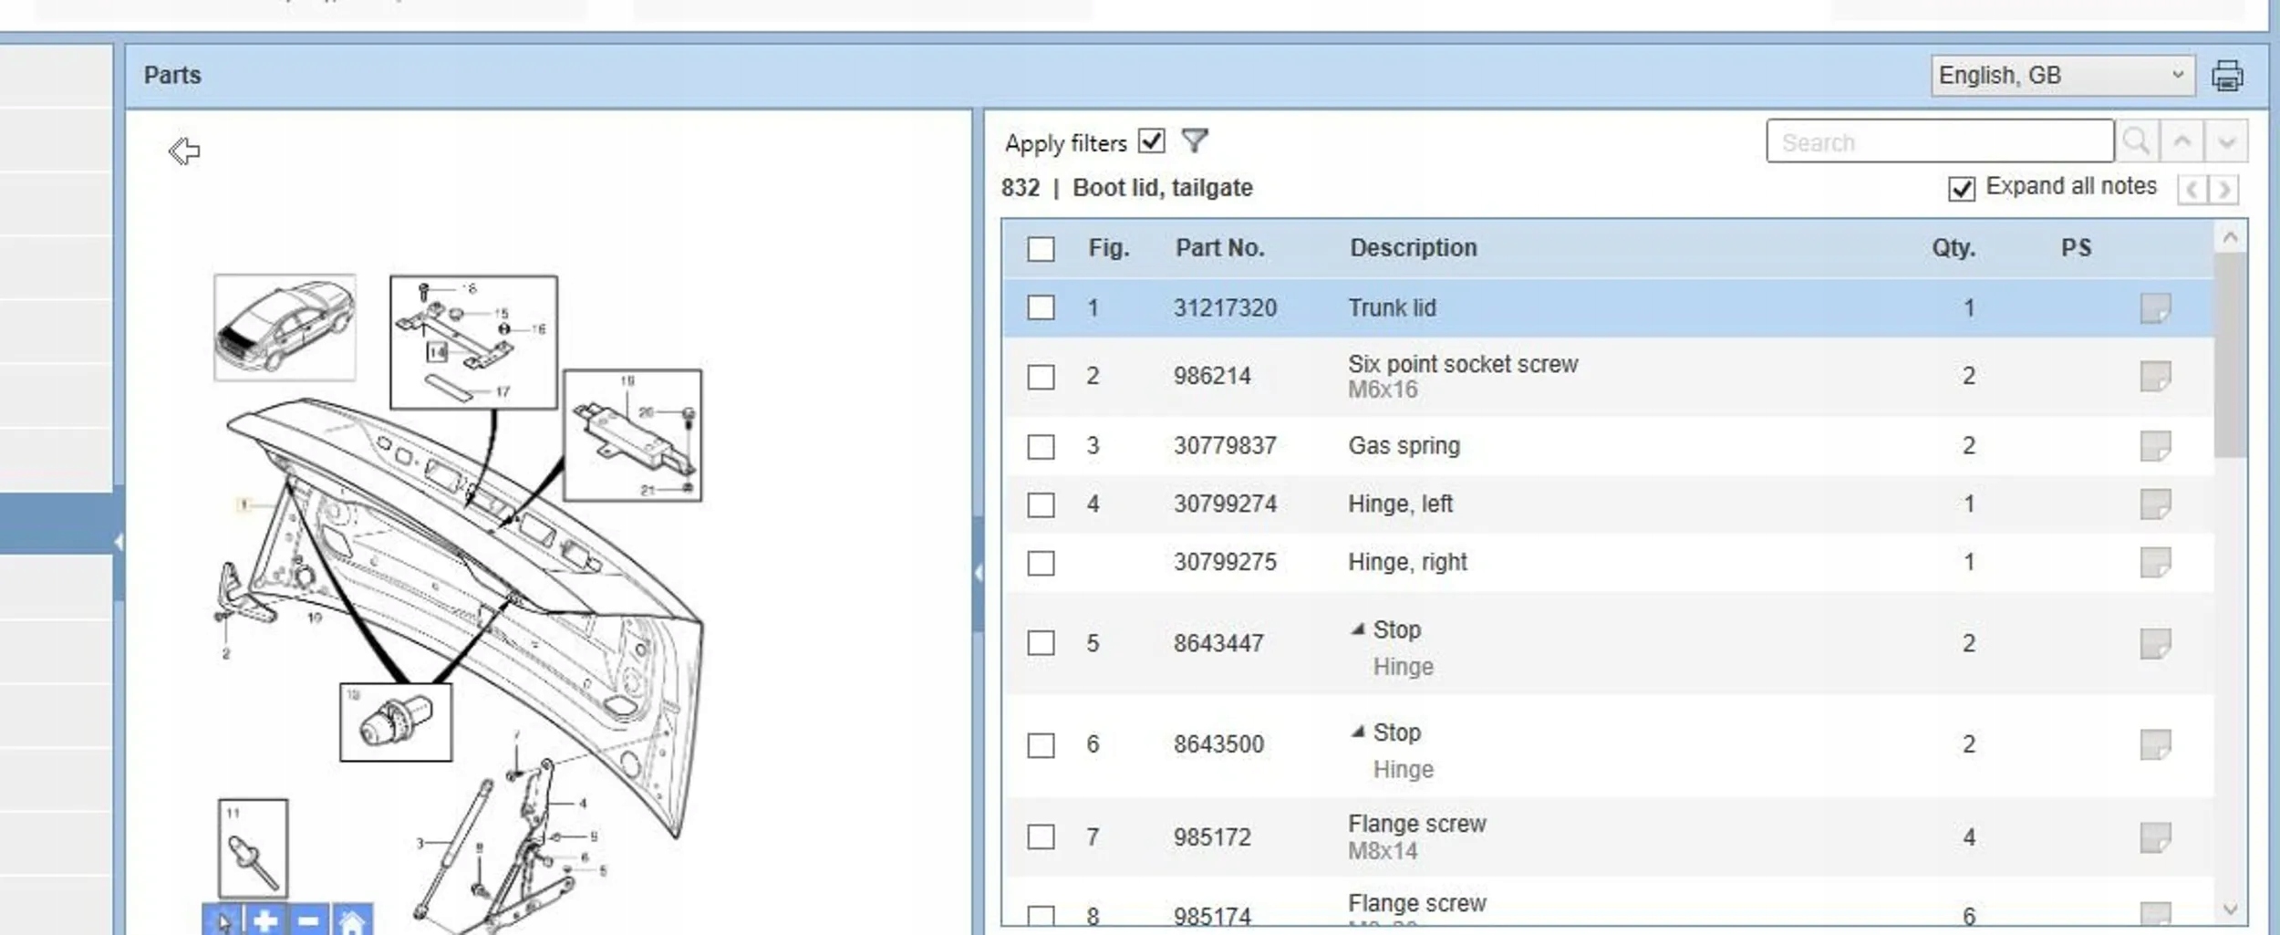Collapse the Stop note for part 8643447
Viewport: 2280px width, 935px height.
pos(1358,629)
